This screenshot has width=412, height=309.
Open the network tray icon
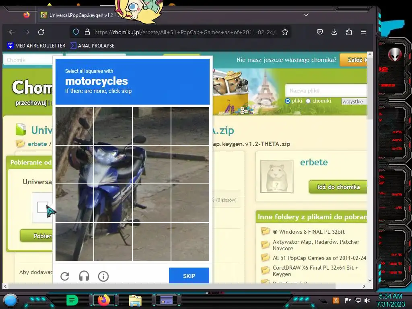[x=358, y=300]
